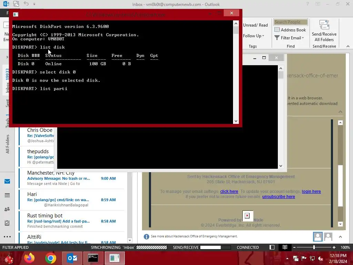Open the diskpart window system menu icon
The height and width of the screenshot is (265, 353).
pos(16,14)
